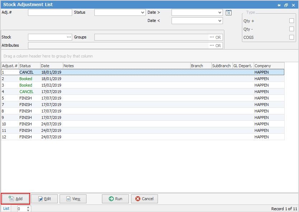Sort by GL Depart. column header

(243, 66)
